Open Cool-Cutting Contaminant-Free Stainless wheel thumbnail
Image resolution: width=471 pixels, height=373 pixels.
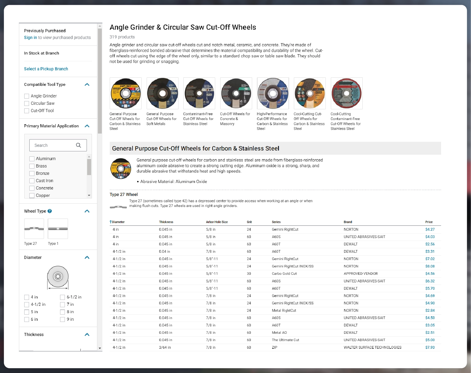click(x=347, y=93)
